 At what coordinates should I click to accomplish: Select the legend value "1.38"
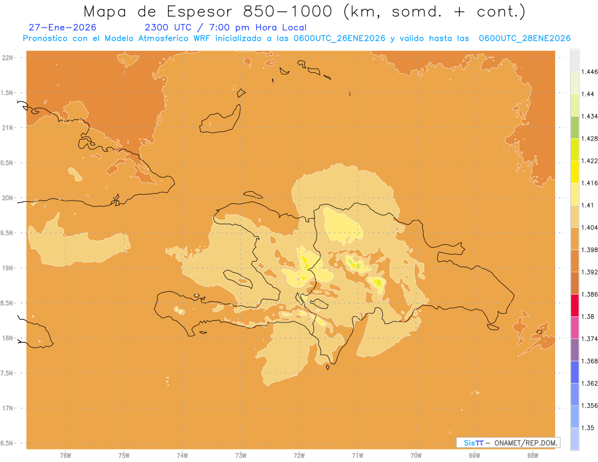coord(587,316)
